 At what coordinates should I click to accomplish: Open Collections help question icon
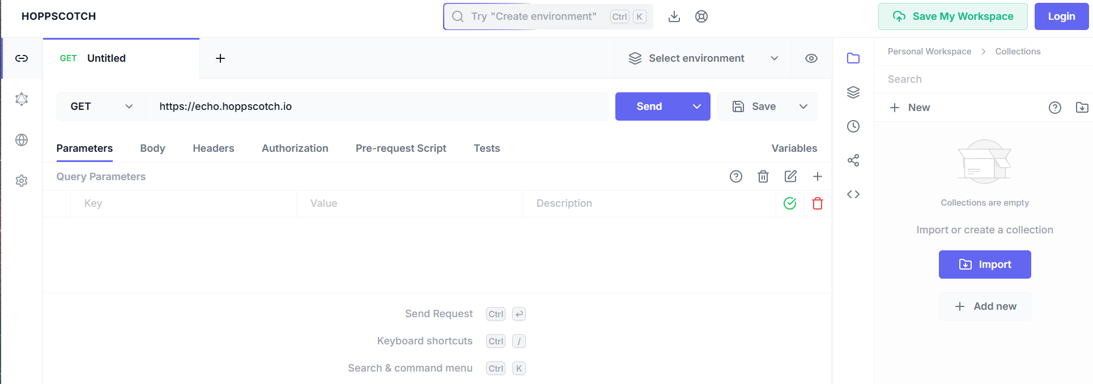tap(1055, 108)
